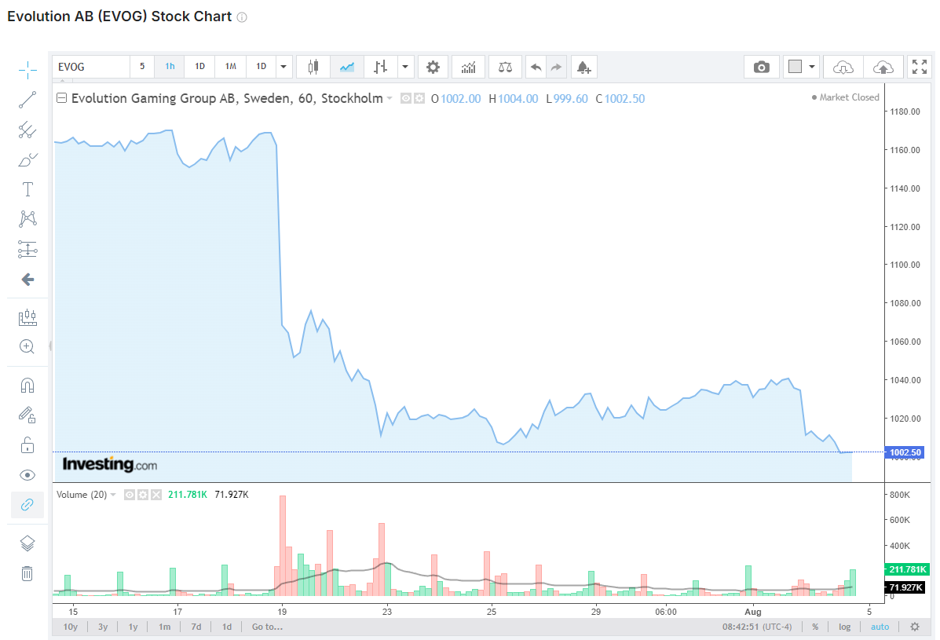940x640 pixels.
Task: Toggle auto scale
Action: click(880, 627)
